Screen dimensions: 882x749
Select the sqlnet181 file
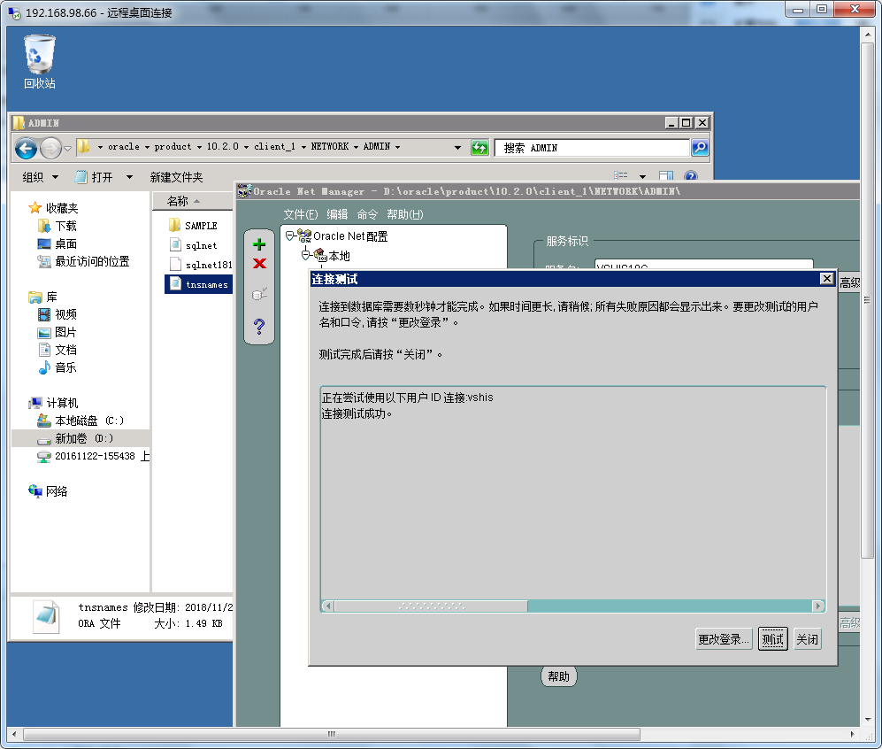click(200, 265)
